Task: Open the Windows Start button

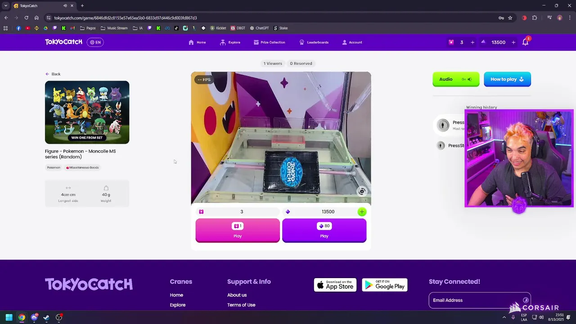Action: pos(9,317)
